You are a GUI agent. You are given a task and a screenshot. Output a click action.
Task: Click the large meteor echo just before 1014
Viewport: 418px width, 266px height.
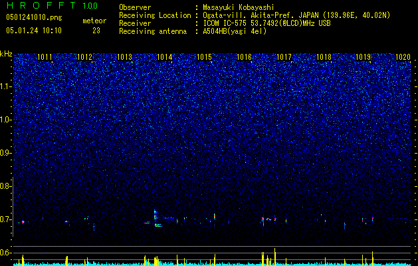tap(157, 218)
